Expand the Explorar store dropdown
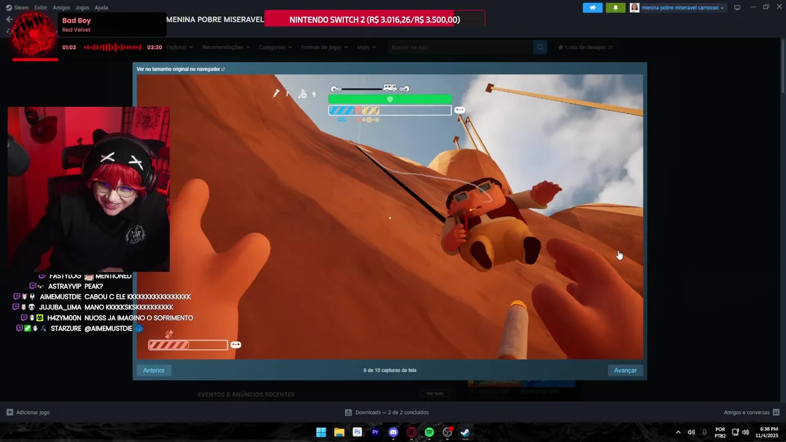The width and height of the screenshot is (786, 442). tap(179, 47)
